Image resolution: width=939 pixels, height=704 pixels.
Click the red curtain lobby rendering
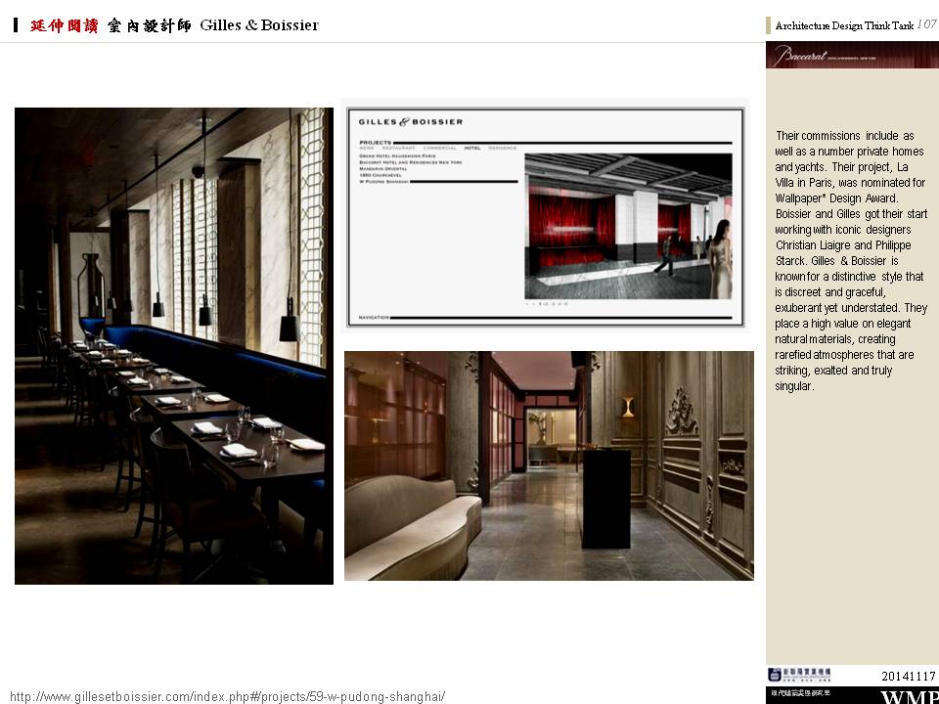627,226
